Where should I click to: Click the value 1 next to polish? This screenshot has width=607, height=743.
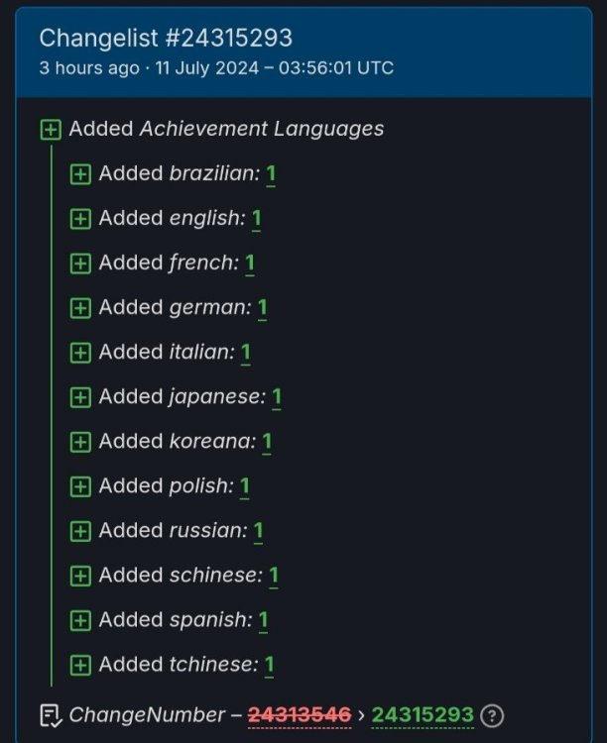[244, 486]
